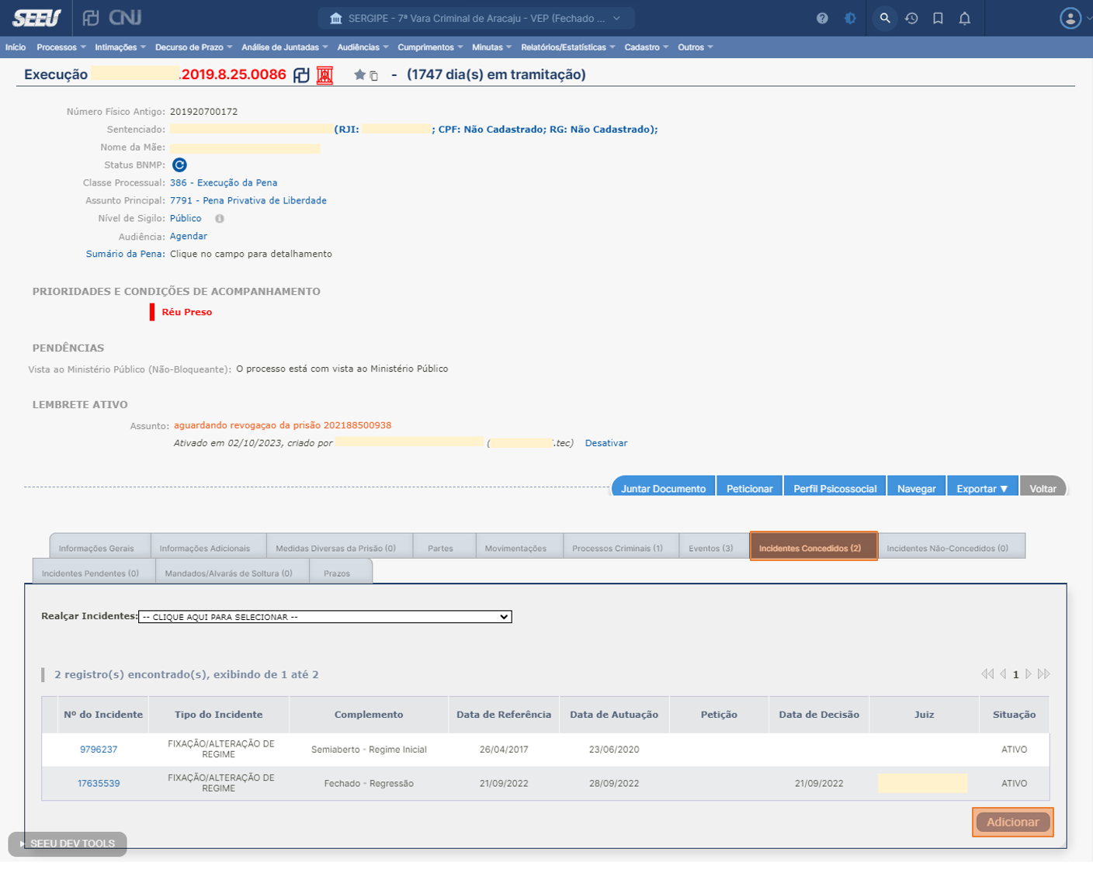The width and height of the screenshot is (1093, 873).
Task: Open the search magnifier icon
Action: (884, 18)
